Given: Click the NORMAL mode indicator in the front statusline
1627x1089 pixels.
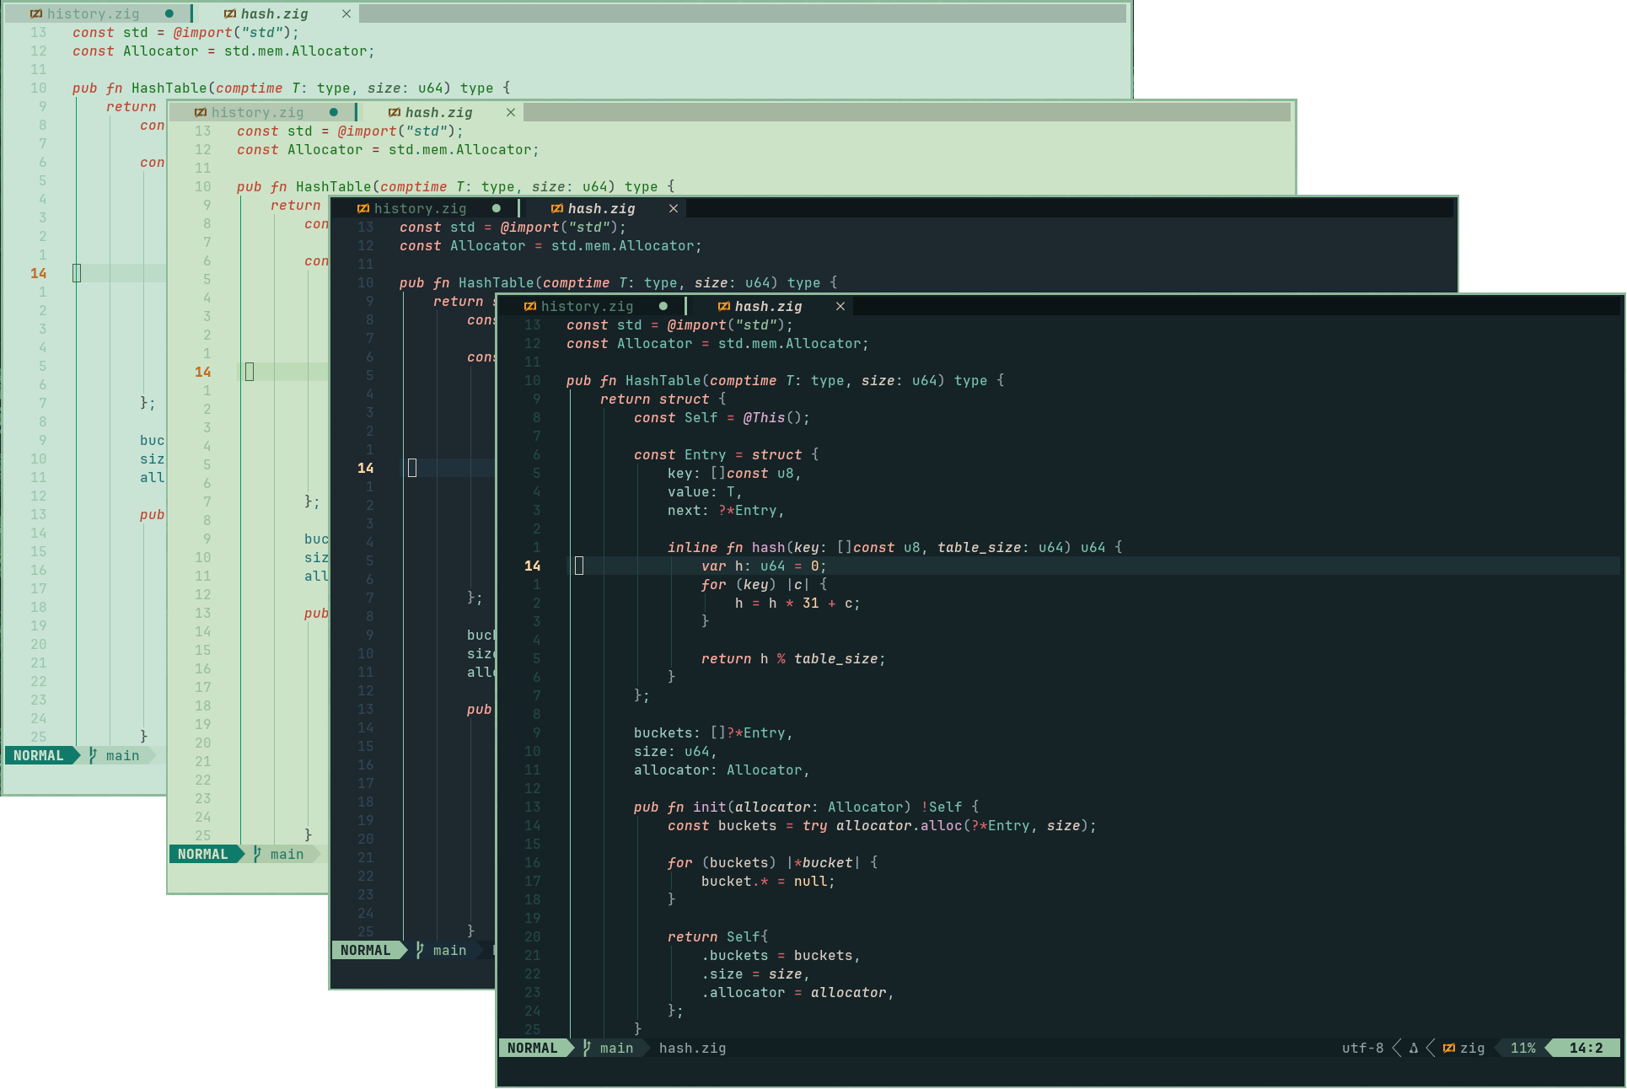Looking at the screenshot, I should tap(533, 1048).
